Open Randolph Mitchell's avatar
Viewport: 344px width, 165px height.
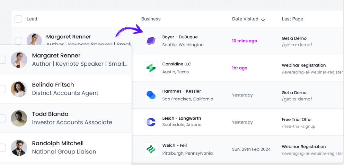pyautogui.click(x=19, y=148)
